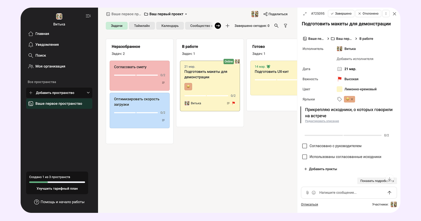
Task: Click the Лимонно-кремовый color swatch
Action: [x=339, y=89]
